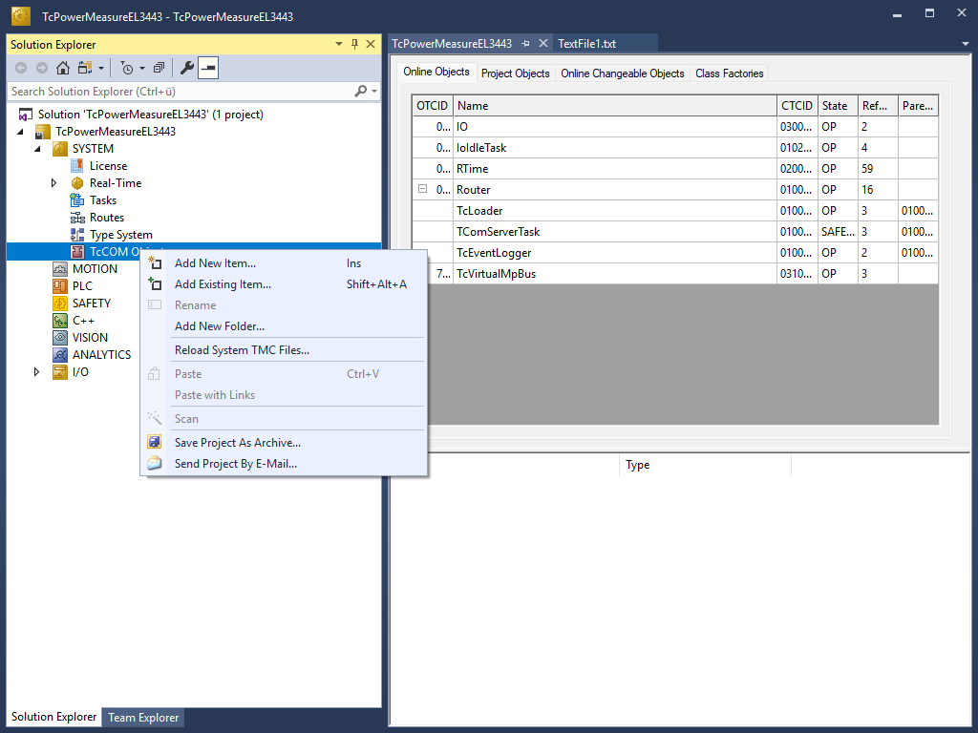Toggle auto-hide pin of Solution Explorer
The height and width of the screenshot is (733, 978).
pyautogui.click(x=355, y=45)
